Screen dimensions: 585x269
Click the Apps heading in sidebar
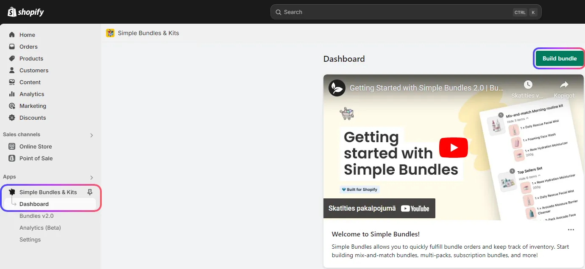click(x=9, y=177)
